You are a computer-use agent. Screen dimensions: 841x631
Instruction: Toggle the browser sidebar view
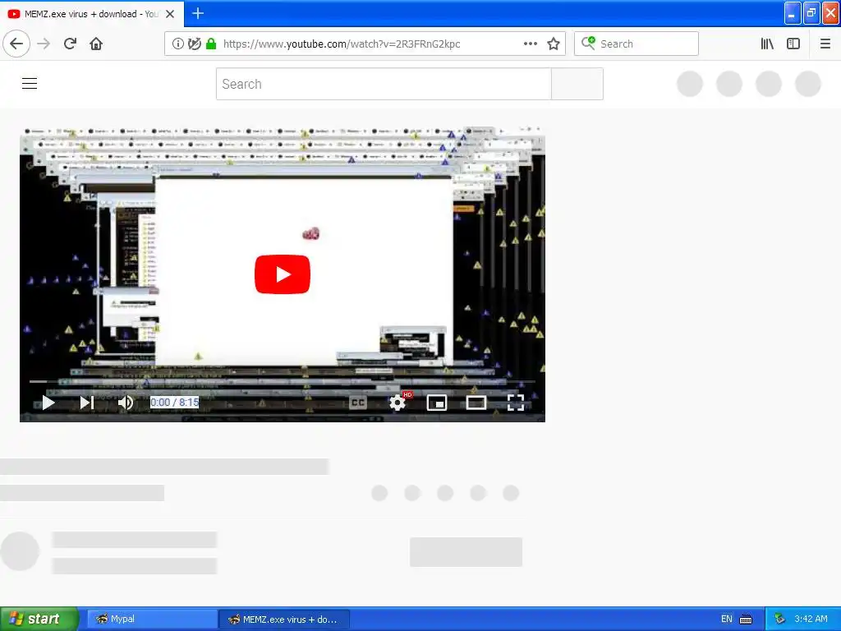793,44
